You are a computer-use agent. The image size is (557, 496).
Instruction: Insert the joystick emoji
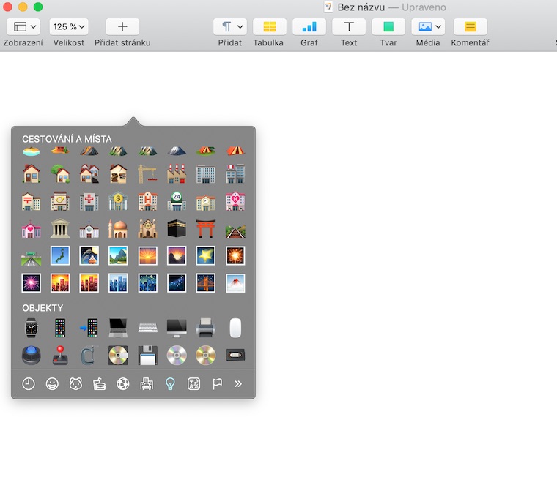tap(59, 356)
